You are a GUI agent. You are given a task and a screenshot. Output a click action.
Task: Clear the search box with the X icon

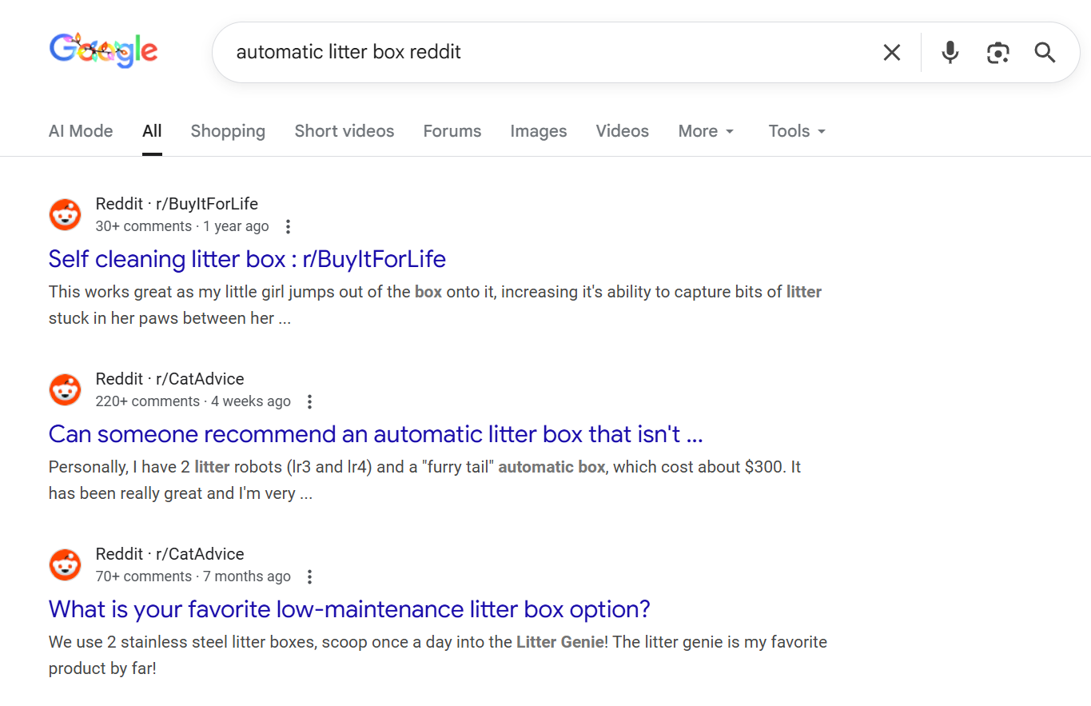(x=891, y=53)
